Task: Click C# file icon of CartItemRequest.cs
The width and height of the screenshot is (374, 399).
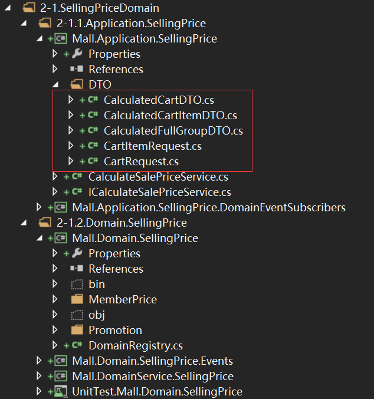Action: point(93,145)
